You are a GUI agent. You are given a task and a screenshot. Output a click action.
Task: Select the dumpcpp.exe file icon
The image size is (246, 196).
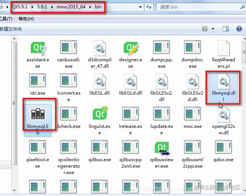pyautogui.click(x=161, y=47)
